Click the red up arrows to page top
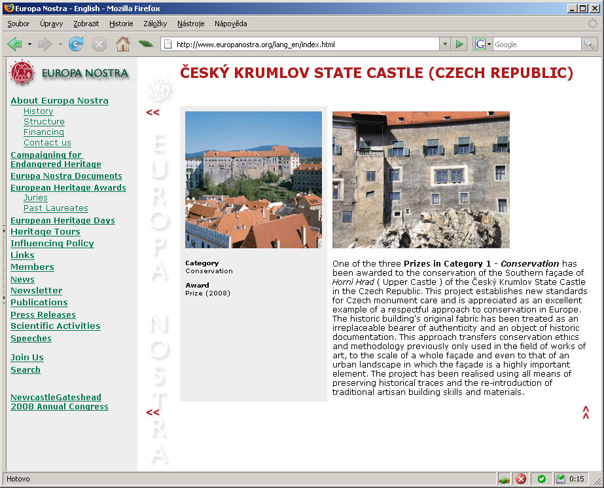Image resolution: width=604 pixels, height=488 pixels. tap(586, 412)
